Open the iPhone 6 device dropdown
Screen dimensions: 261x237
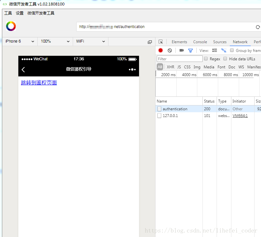tap(20, 41)
